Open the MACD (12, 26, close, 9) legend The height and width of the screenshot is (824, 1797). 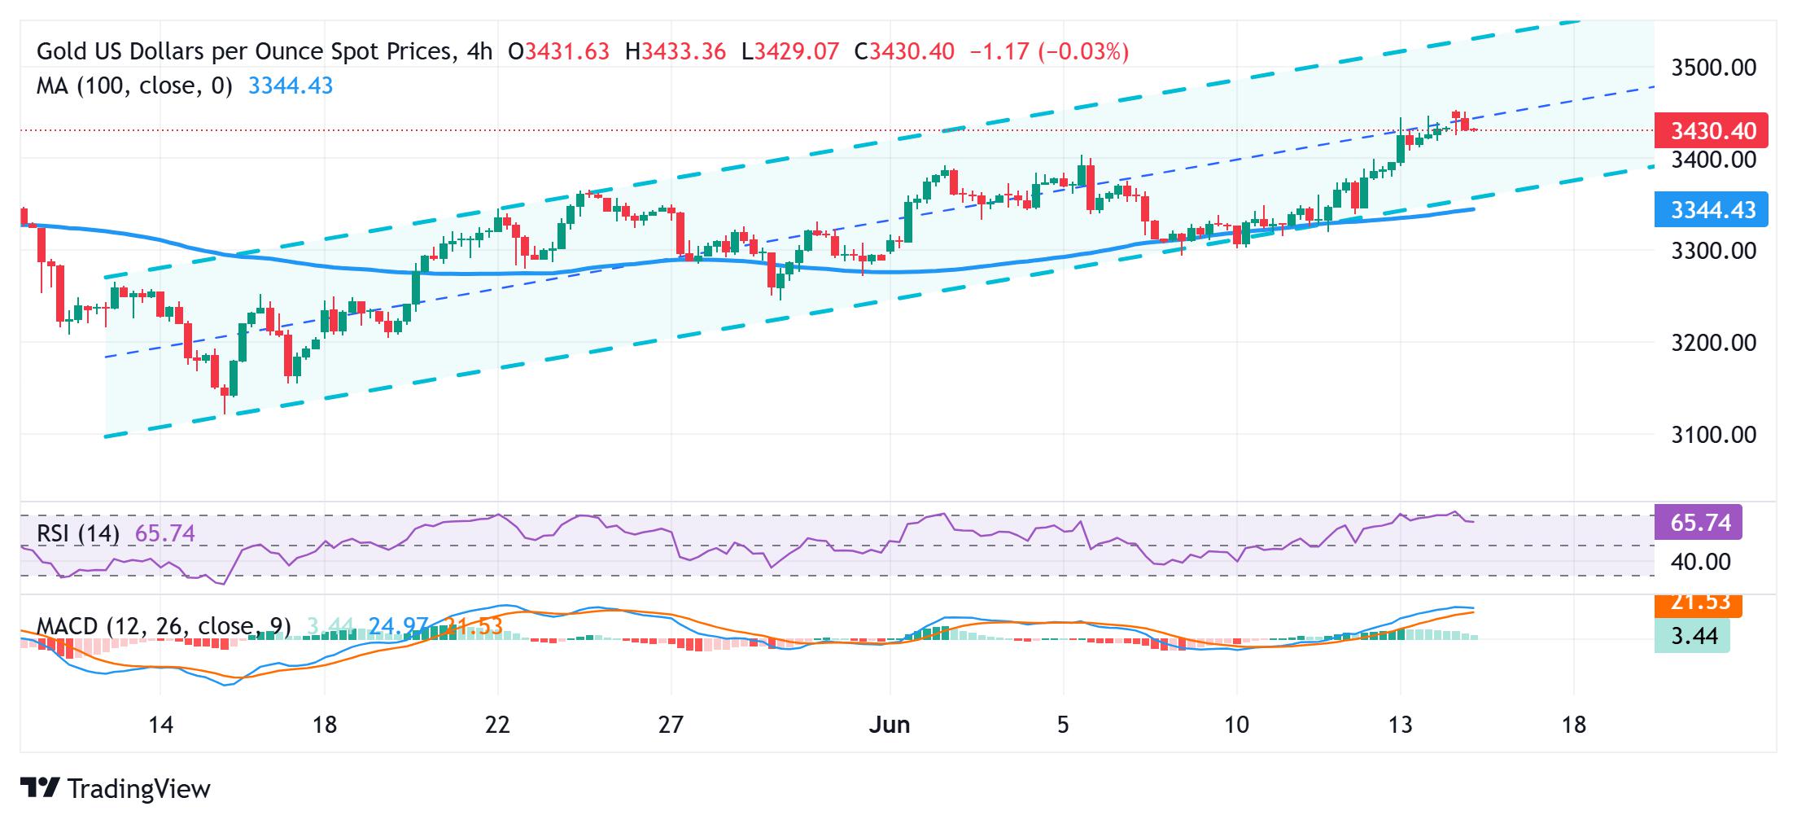click(164, 626)
